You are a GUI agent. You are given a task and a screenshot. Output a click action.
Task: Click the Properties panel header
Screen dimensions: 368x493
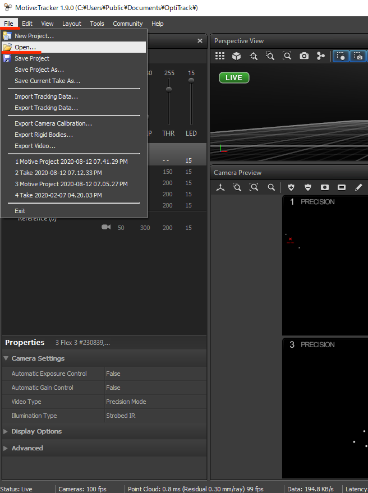pyautogui.click(x=104, y=342)
